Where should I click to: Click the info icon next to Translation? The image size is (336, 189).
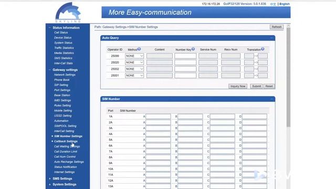[x=262, y=49]
